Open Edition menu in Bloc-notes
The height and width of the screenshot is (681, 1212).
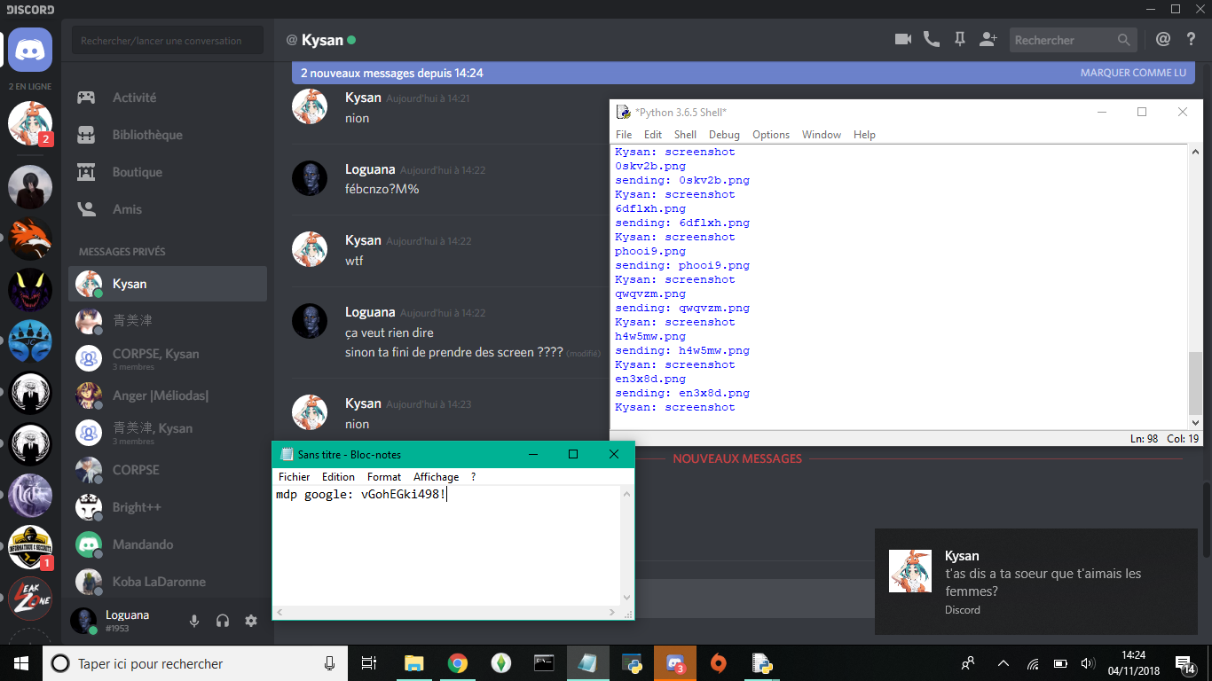338,477
